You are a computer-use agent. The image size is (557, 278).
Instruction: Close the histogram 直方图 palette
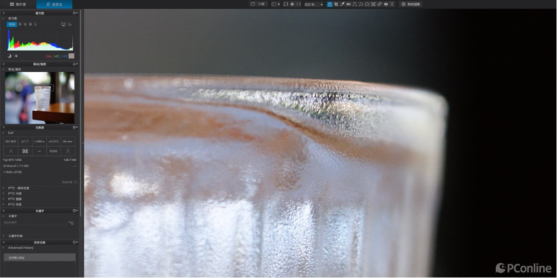[3, 13]
